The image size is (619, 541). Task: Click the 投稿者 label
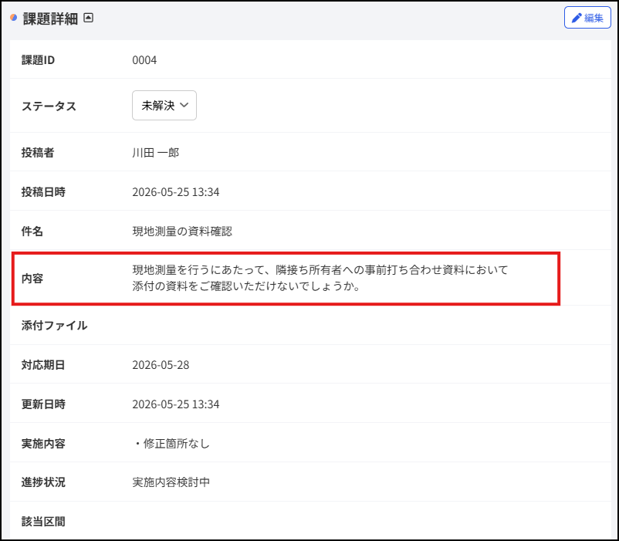click(38, 152)
